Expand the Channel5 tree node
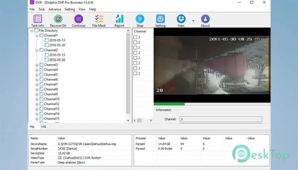The width and height of the screenshot is (298, 170). pos(37,75)
